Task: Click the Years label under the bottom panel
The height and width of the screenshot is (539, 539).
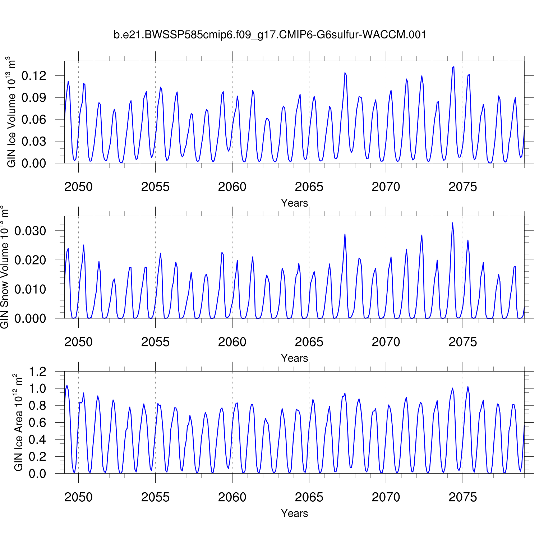Action: pyautogui.click(x=294, y=513)
